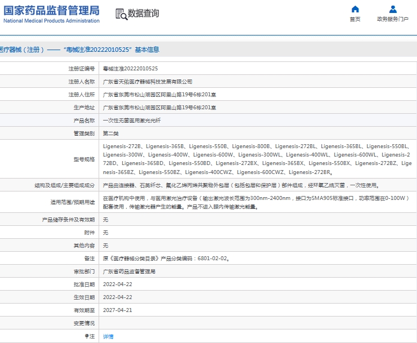
Task: Click the 政务服务门户 text label
Action: pos(393,19)
